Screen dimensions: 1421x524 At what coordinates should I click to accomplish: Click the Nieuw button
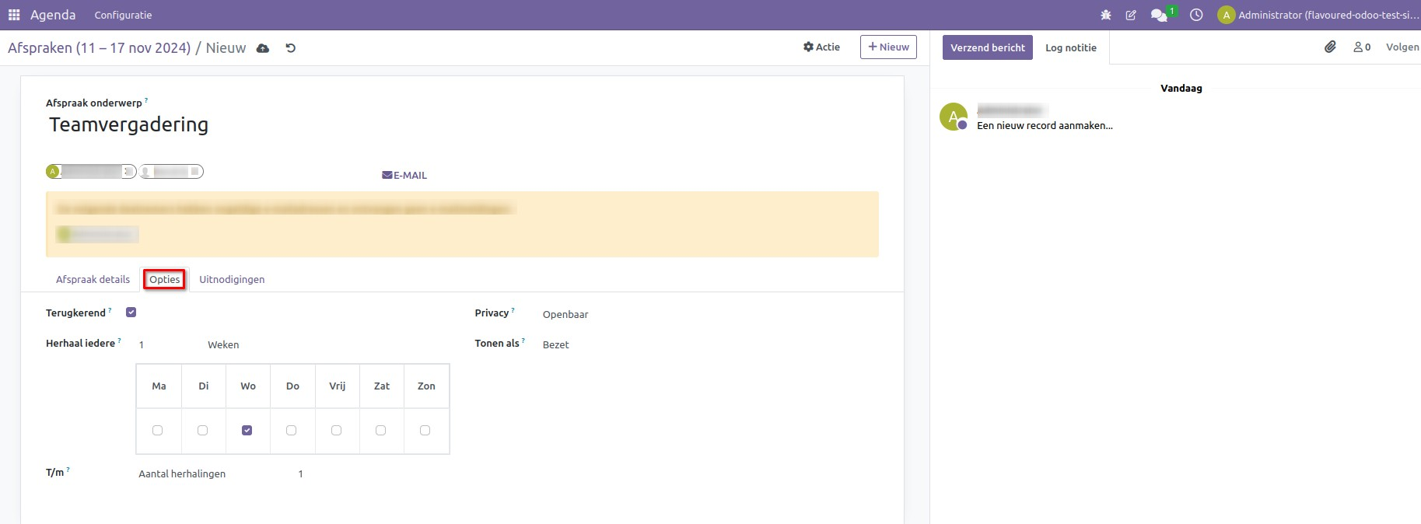888,47
